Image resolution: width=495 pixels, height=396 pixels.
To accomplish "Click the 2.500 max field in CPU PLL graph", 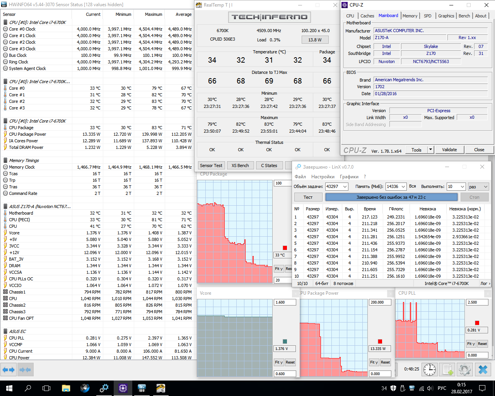I will [477, 302].
